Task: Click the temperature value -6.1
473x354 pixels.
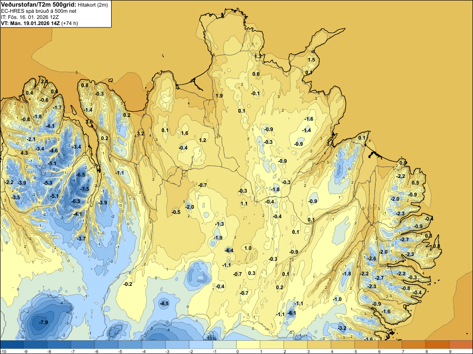Action: [x=291, y=313]
